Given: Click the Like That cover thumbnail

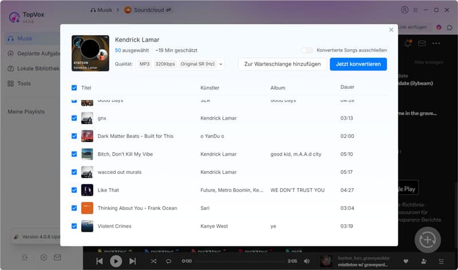Looking at the screenshot, I should [87, 190].
